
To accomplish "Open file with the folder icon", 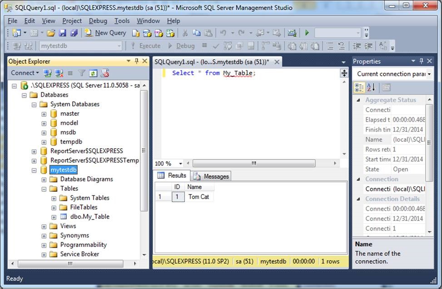I will click(51, 33).
